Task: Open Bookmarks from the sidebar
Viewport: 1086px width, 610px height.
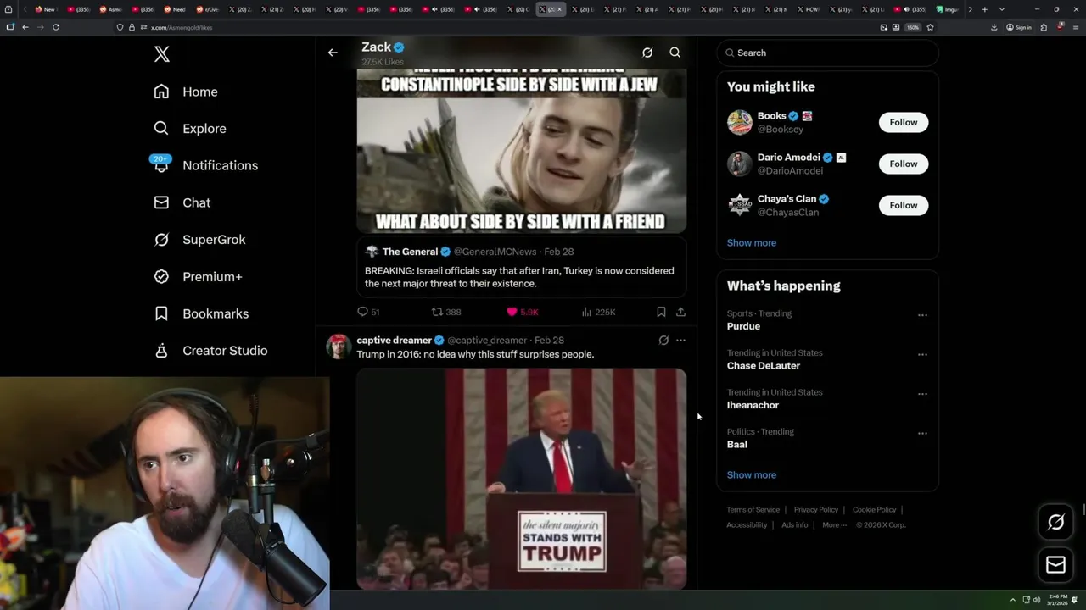Action: click(201, 313)
